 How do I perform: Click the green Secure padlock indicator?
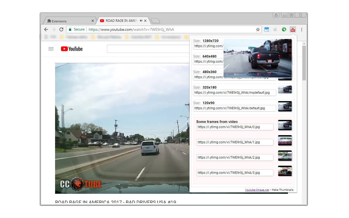[77, 29]
